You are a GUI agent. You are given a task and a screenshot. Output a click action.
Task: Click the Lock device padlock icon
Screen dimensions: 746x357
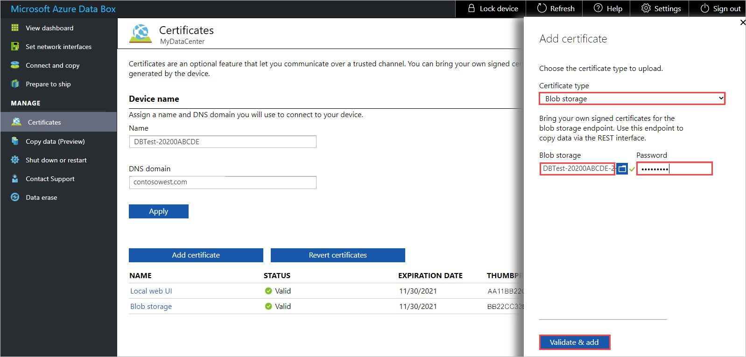click(472, 8)
